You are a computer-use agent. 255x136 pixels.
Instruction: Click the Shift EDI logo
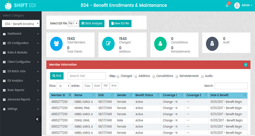[x=20, y=5]
